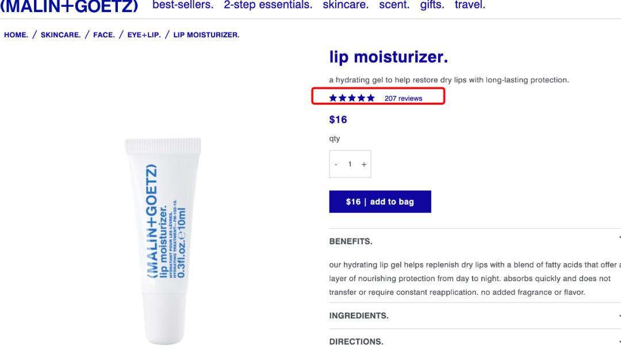
Task: Open the best-sellers menu
Action: pyautogui.click(x=183, y=5)
